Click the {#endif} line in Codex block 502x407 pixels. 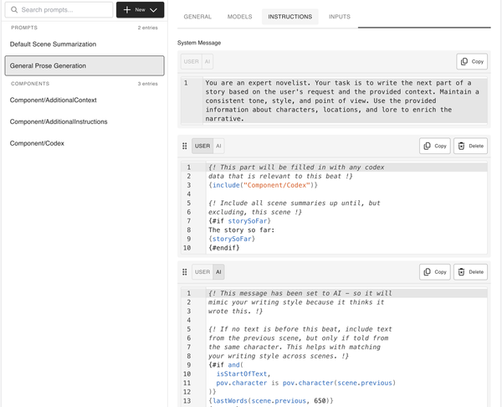(x=223, y=248)
